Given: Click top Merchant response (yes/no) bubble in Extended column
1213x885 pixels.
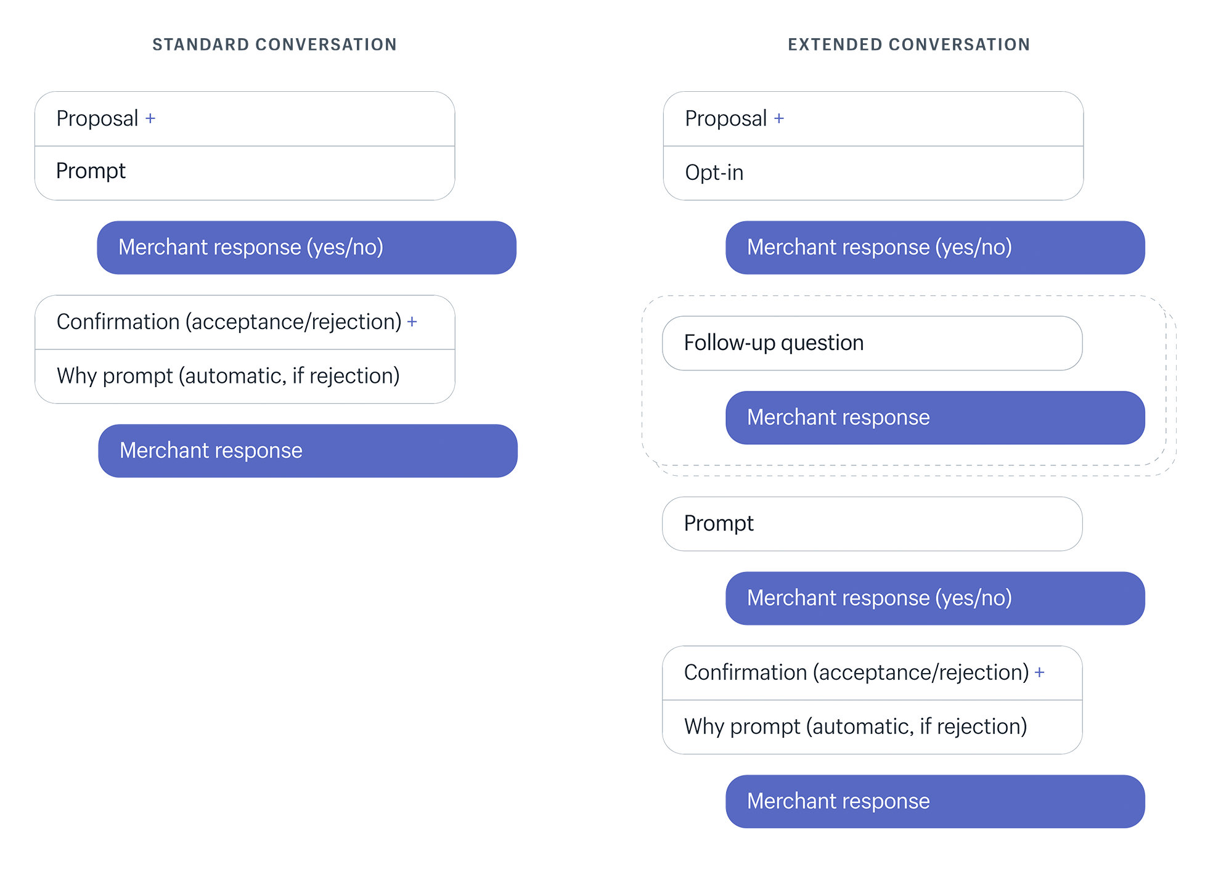Looking at the screenshot, I should (935, 248).
